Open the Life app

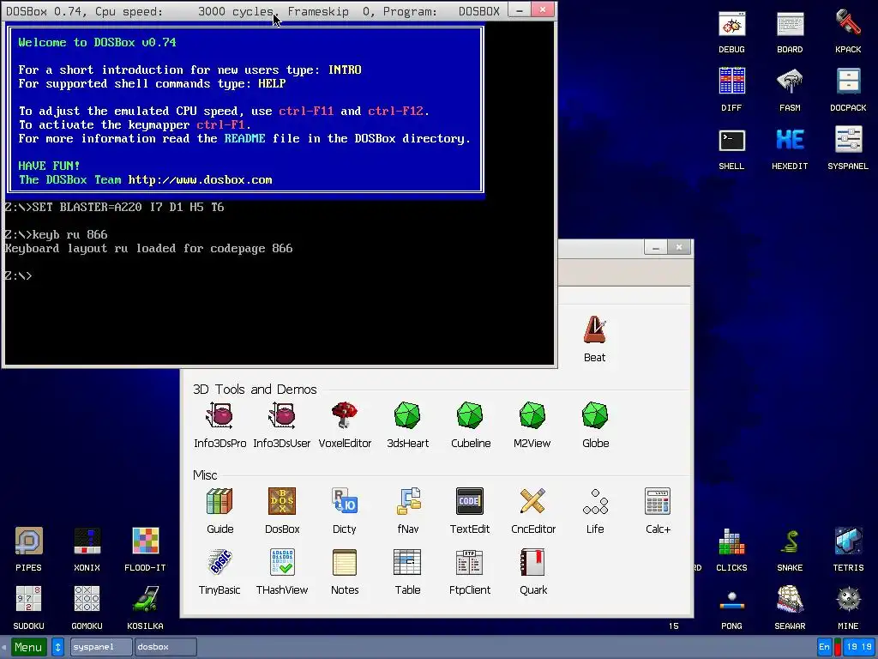coord(595,511)
